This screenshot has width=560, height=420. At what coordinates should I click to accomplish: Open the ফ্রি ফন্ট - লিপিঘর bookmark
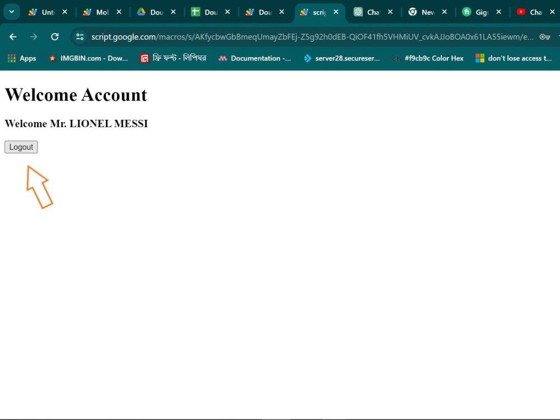point(173,58)
